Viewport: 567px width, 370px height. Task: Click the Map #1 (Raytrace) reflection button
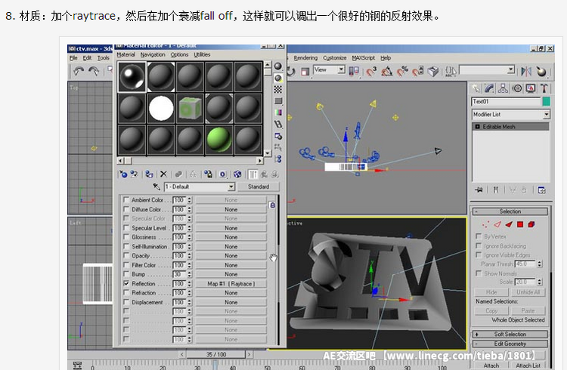click(231, 284)
